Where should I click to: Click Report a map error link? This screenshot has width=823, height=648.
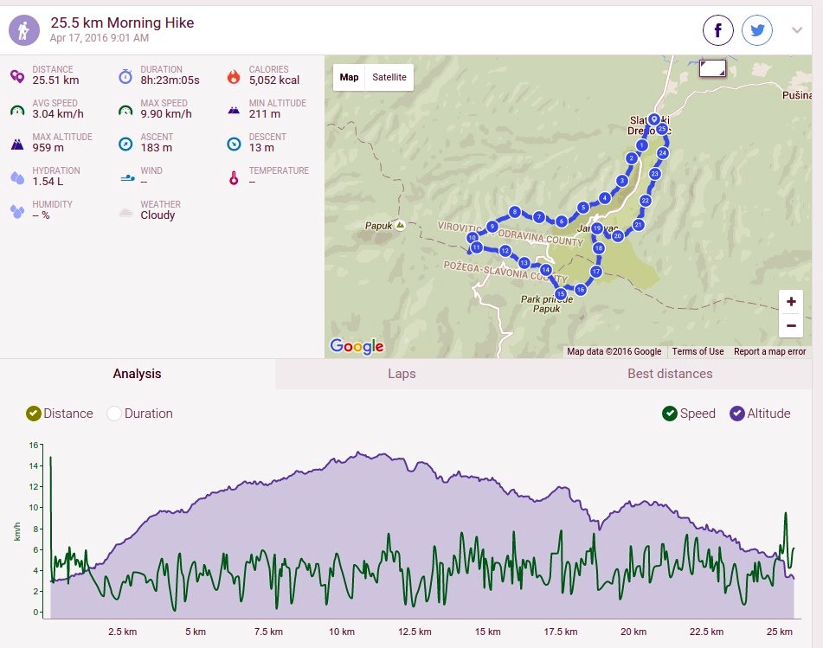tap(769, 351)
